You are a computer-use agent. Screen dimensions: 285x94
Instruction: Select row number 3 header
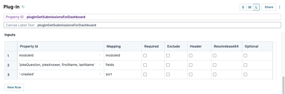[x=11, y=75]
